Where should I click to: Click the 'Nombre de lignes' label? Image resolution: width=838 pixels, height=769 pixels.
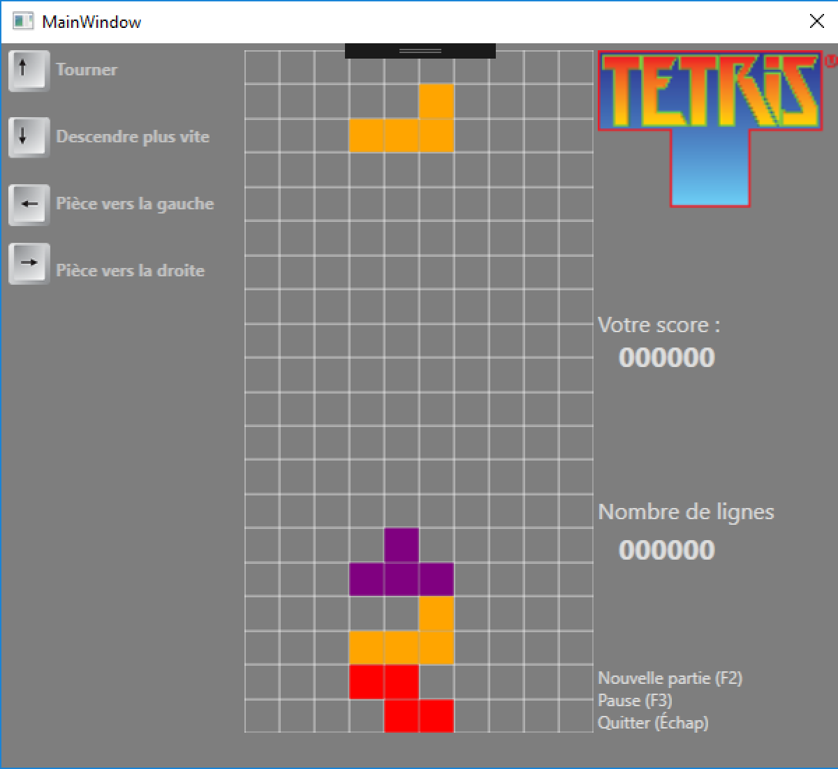(686, 512)
